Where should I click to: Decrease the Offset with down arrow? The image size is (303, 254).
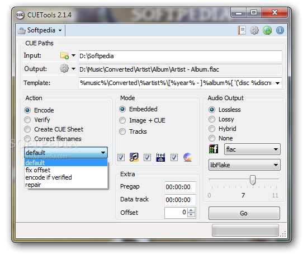pyautogui.click(x=191, y=215)
